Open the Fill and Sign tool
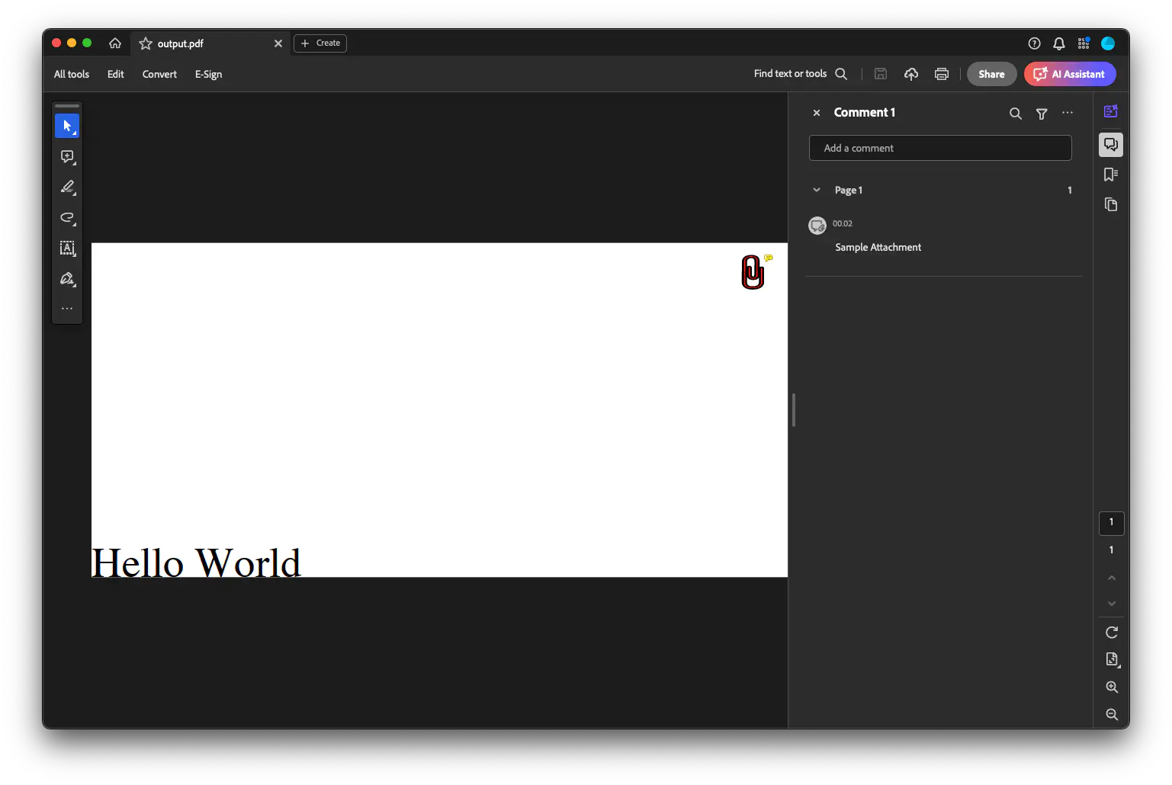 click(x=66, y=279)
